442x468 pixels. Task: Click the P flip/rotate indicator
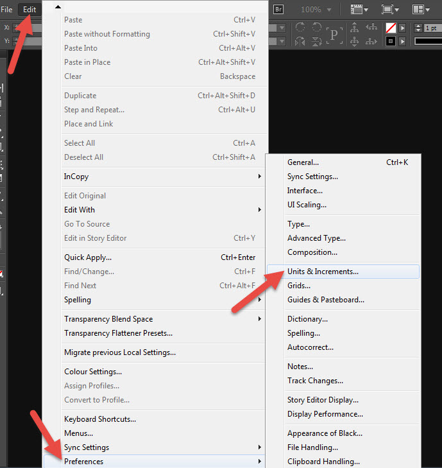pyautogui.click(x=334, y=35)
